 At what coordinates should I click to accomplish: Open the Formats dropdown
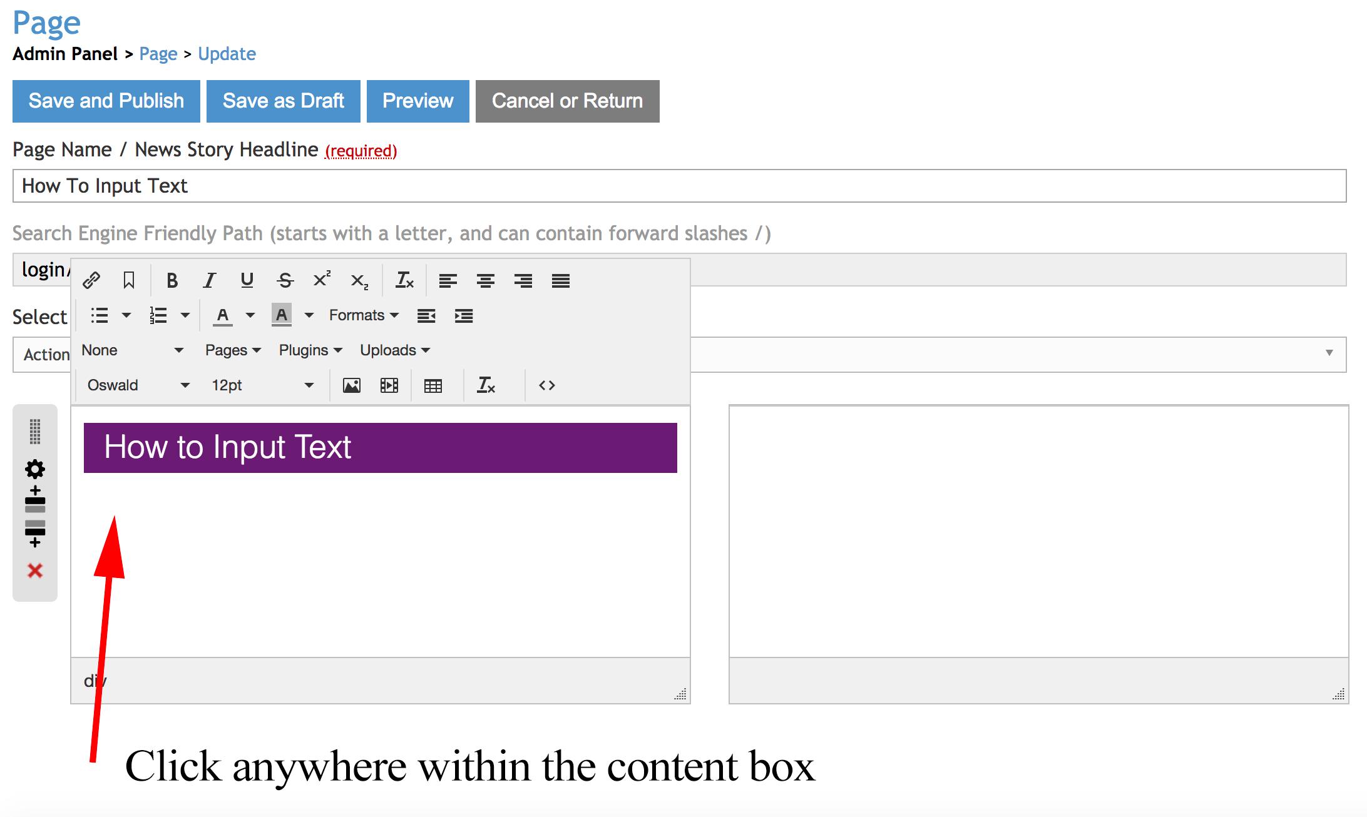362,315
